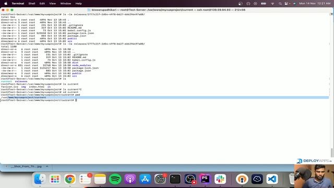Click the highlighted /var/www/myvueproject/current output line
The width and height of the screenshot is (334, 188).
[165, 98]
